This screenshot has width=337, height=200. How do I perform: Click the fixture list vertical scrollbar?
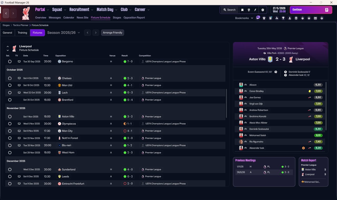226,103
